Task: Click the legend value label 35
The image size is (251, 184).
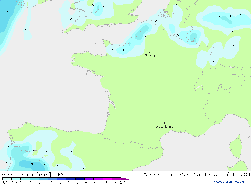Action: [95, 182]
